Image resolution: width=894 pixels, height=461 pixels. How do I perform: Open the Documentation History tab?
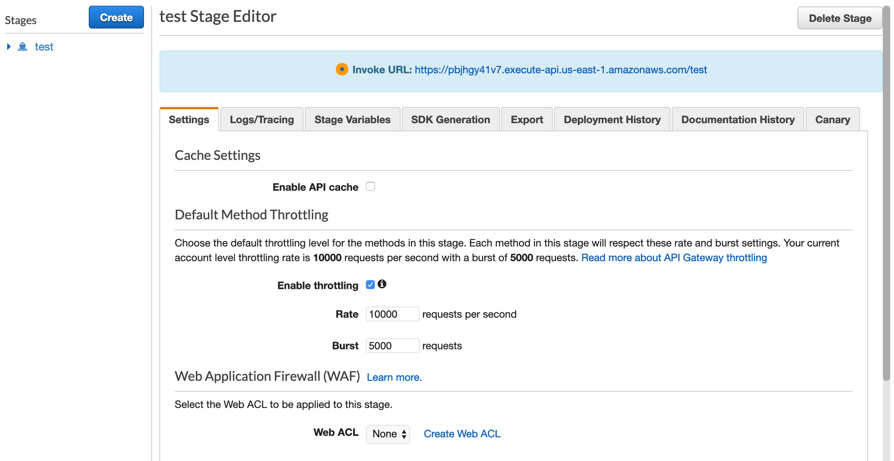[738, 120]
